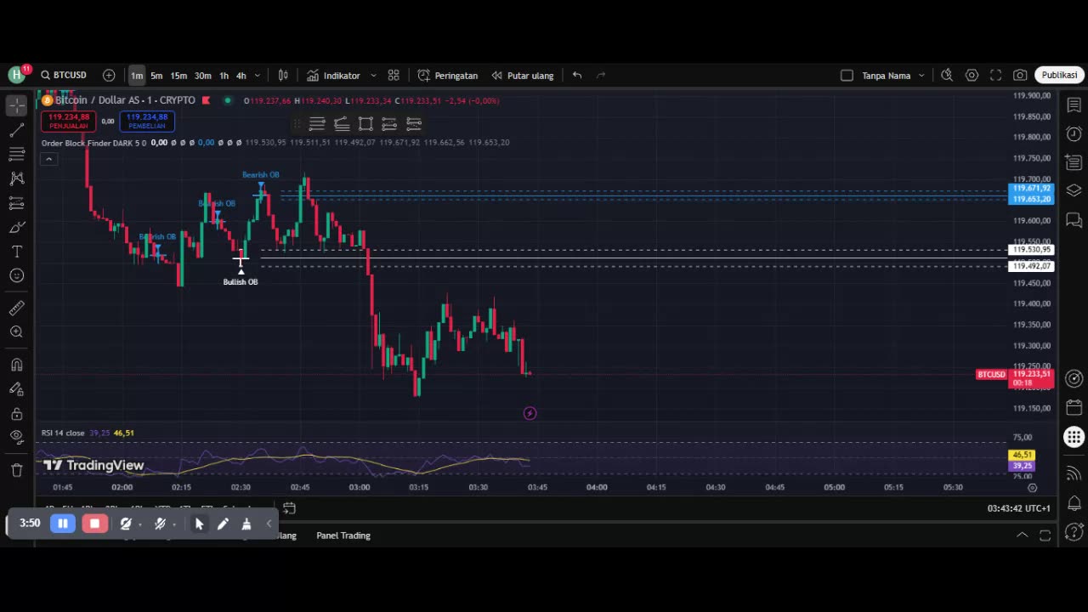Toggle the recorder microphone mute
The height and width of the screenshot is (612, 1088).
coord(159,524)
